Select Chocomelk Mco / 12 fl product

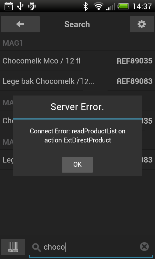pos(41,61)
